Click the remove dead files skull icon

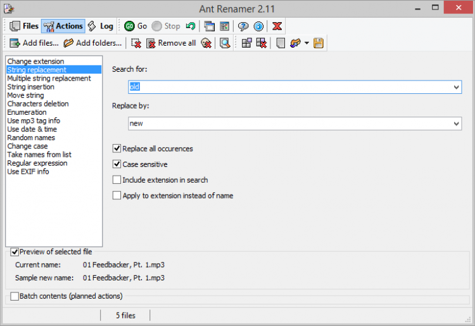click(x=206, y=43)
